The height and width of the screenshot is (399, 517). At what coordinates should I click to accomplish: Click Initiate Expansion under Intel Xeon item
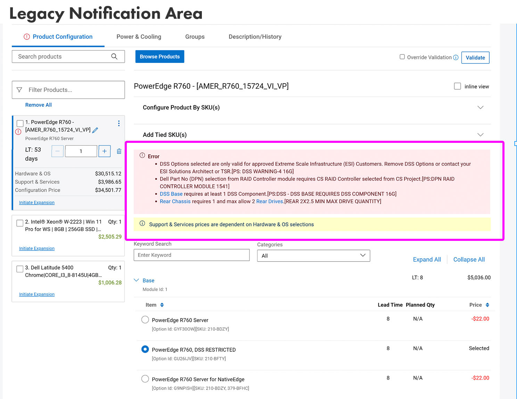coord(37,249)
